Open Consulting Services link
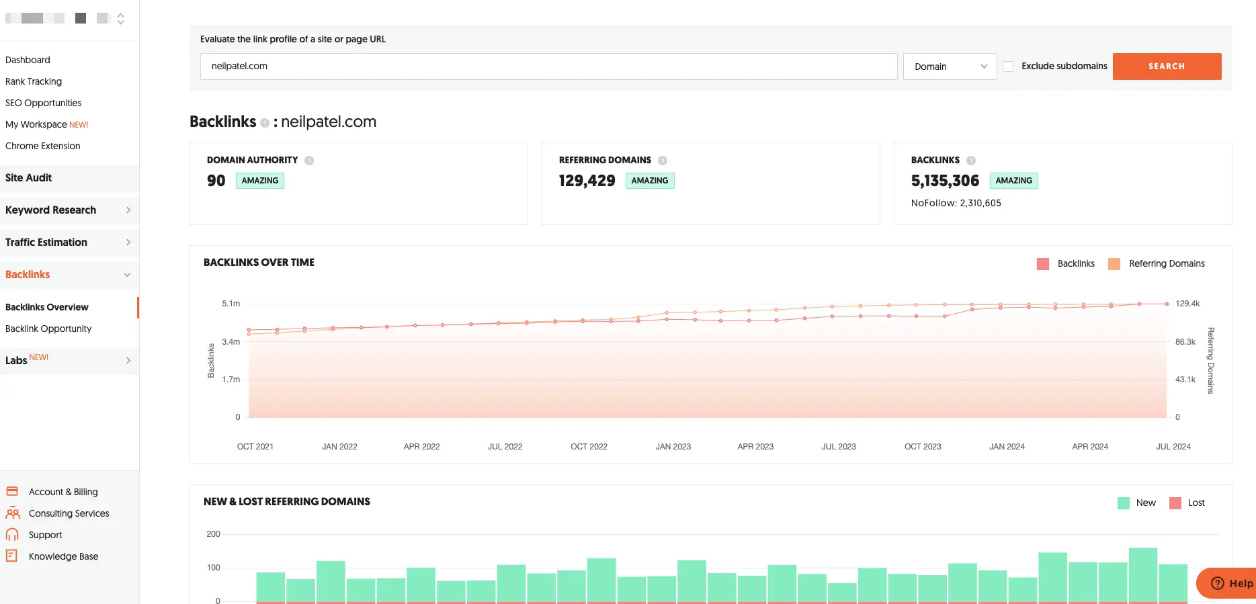 69,513
